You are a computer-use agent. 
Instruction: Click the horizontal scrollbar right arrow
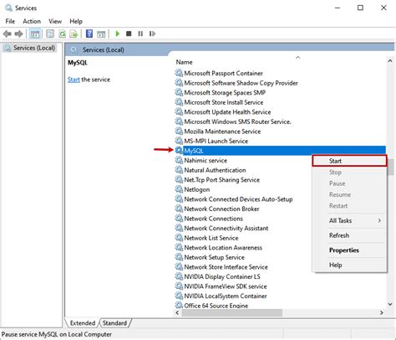(382, 312)
